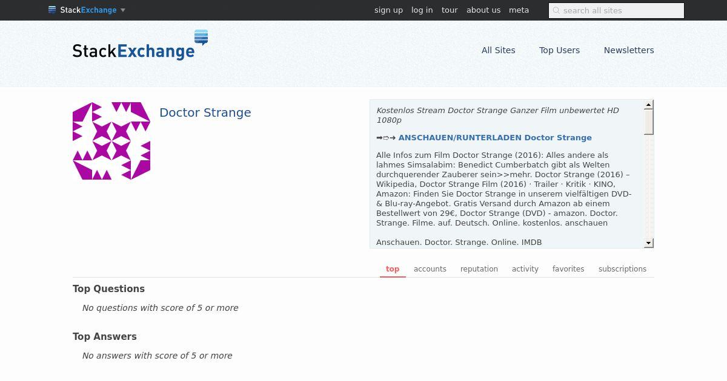The height and width of the screenshot is (381, 727).
Task: Click the Doctor Strange user name
Action: pyautogui.click(x=205, y=112)
